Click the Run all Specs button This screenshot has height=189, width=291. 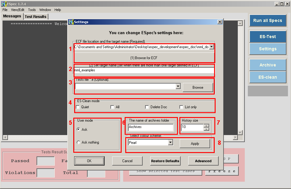pos(268,20)
